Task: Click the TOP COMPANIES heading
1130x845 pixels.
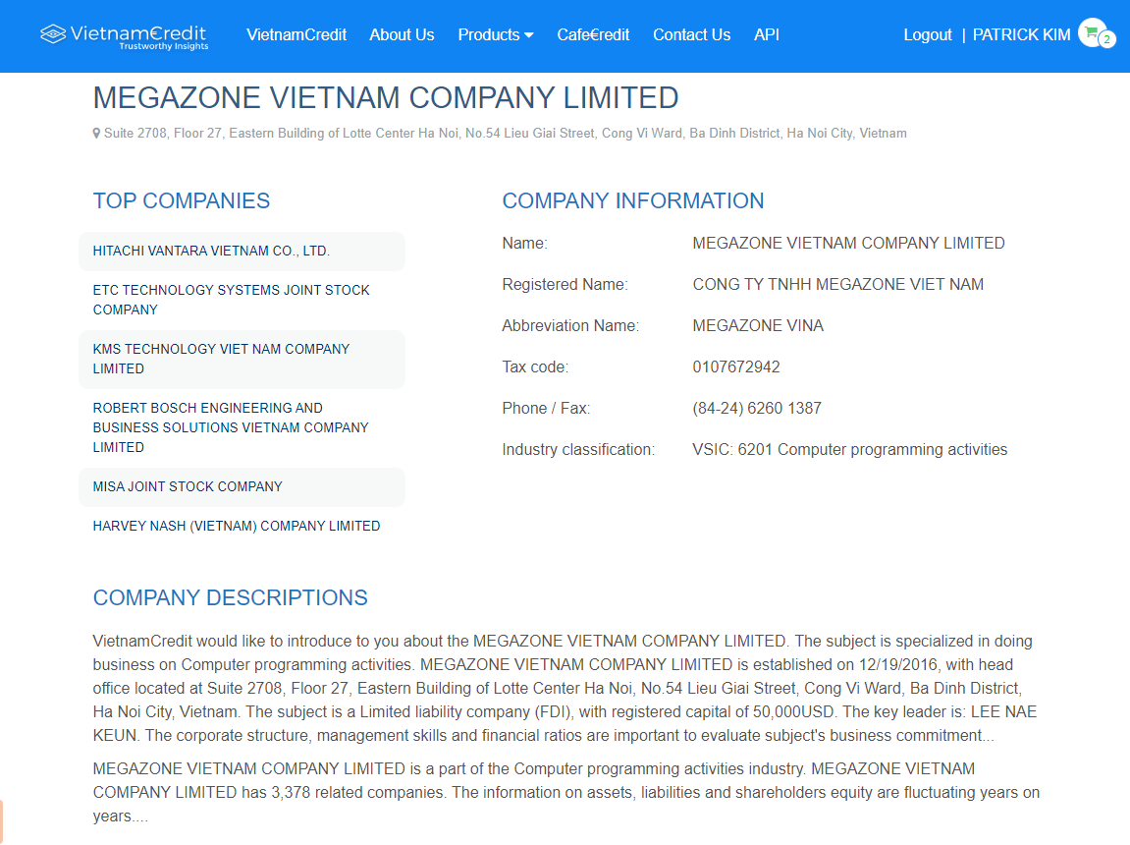Action: [x=182, y=200]
